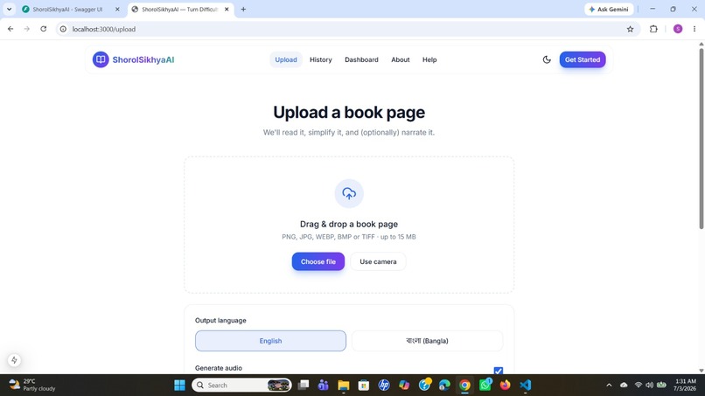Screen dimensions: 705x396
Task: Show hidden system tray icons chevron
Action: tap(609, 386)
